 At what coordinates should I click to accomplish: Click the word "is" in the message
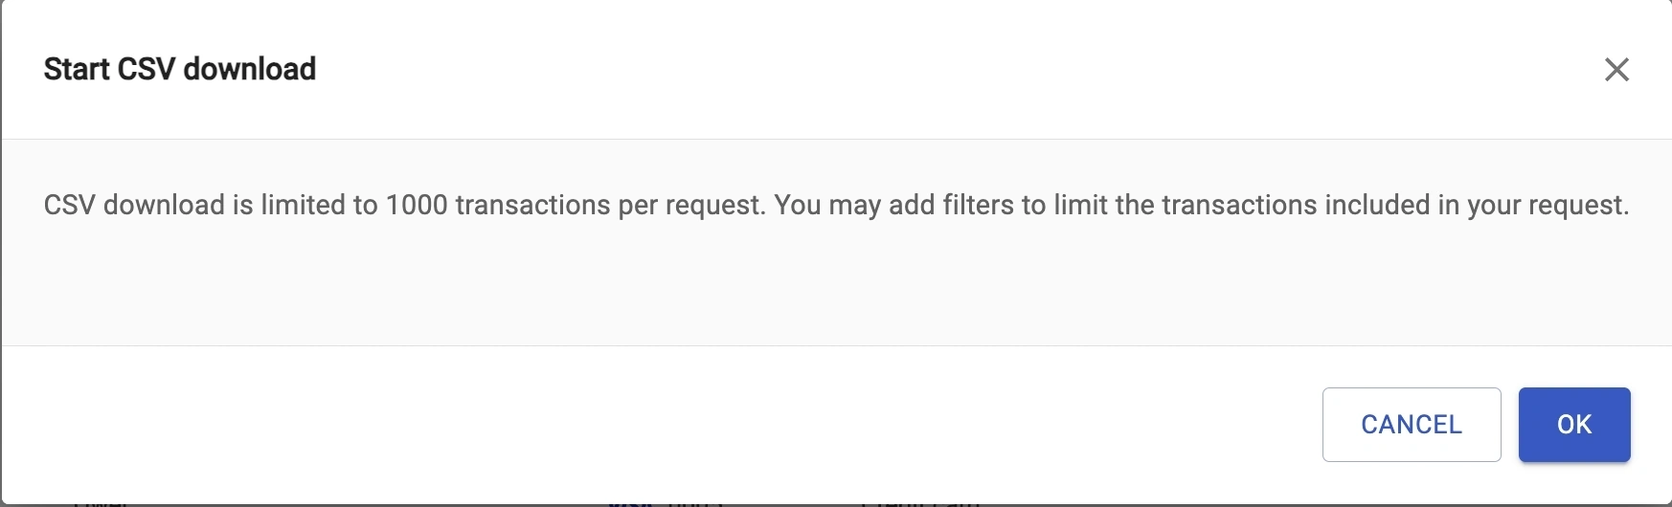tap(242, 205)
